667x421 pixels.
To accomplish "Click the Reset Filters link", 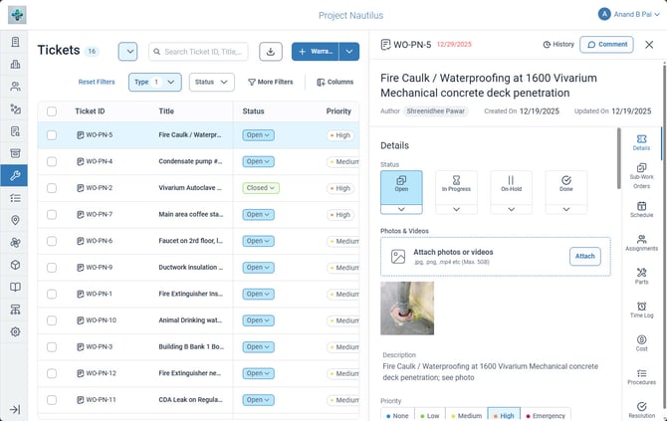I will [97, 82].
